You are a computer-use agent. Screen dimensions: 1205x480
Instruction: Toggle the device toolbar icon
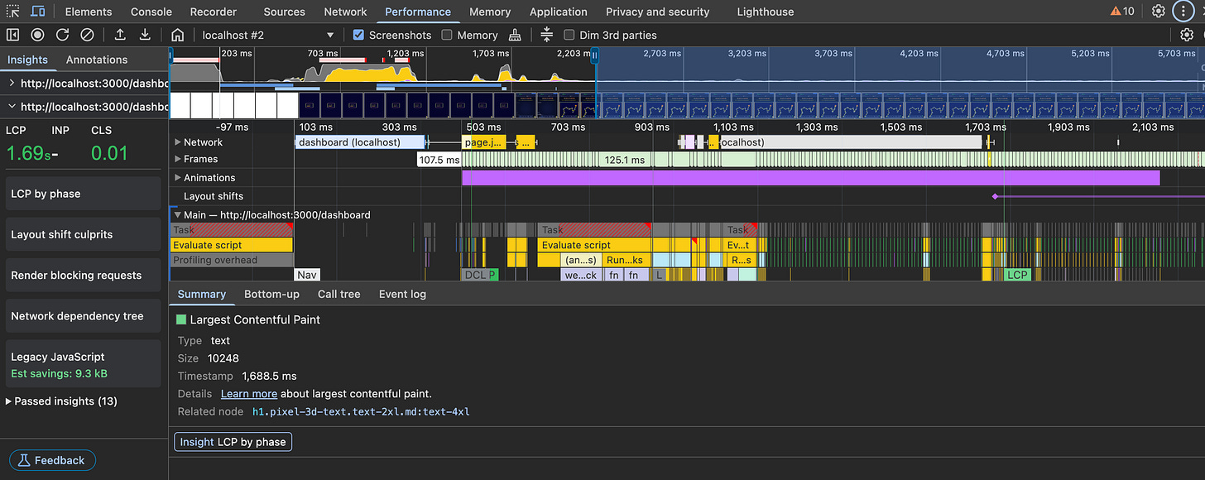click(x=38, y=12)
